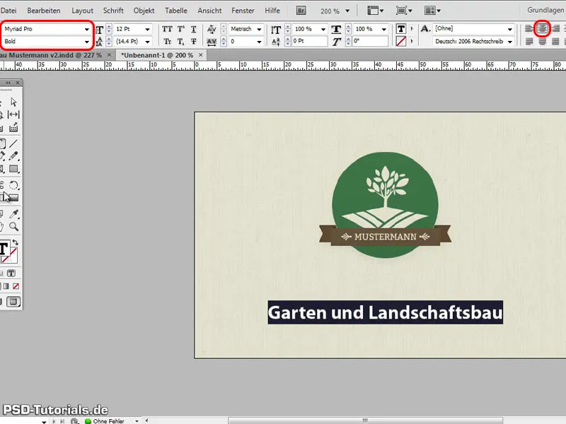Open the Deutsch: 2006 Rechtschreib language dropdown
566x424 pixels.
point(509,42)
